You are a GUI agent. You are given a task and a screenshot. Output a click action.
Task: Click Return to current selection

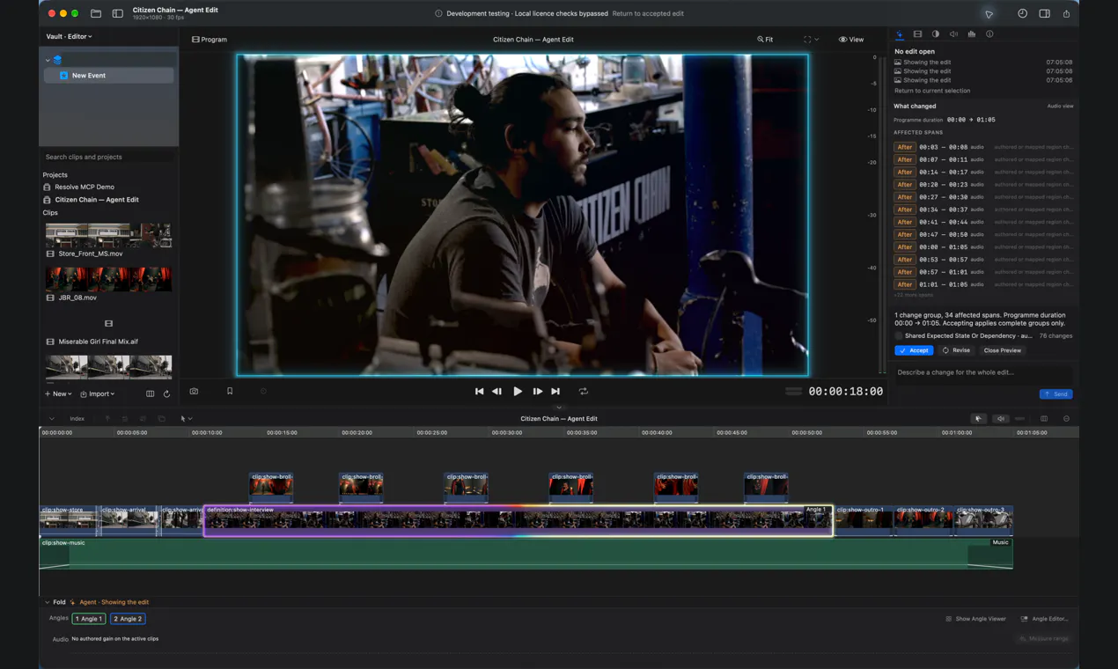coord(932,91)
